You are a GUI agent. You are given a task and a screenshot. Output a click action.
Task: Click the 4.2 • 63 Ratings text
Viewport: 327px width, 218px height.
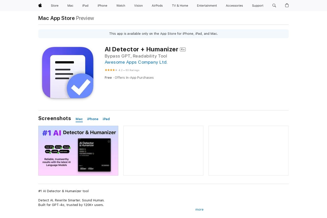pyautogui.click(x=129, y=70)
